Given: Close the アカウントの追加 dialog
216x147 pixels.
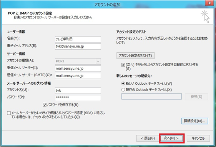Looking at the screenshot, I should click(209, 3).
